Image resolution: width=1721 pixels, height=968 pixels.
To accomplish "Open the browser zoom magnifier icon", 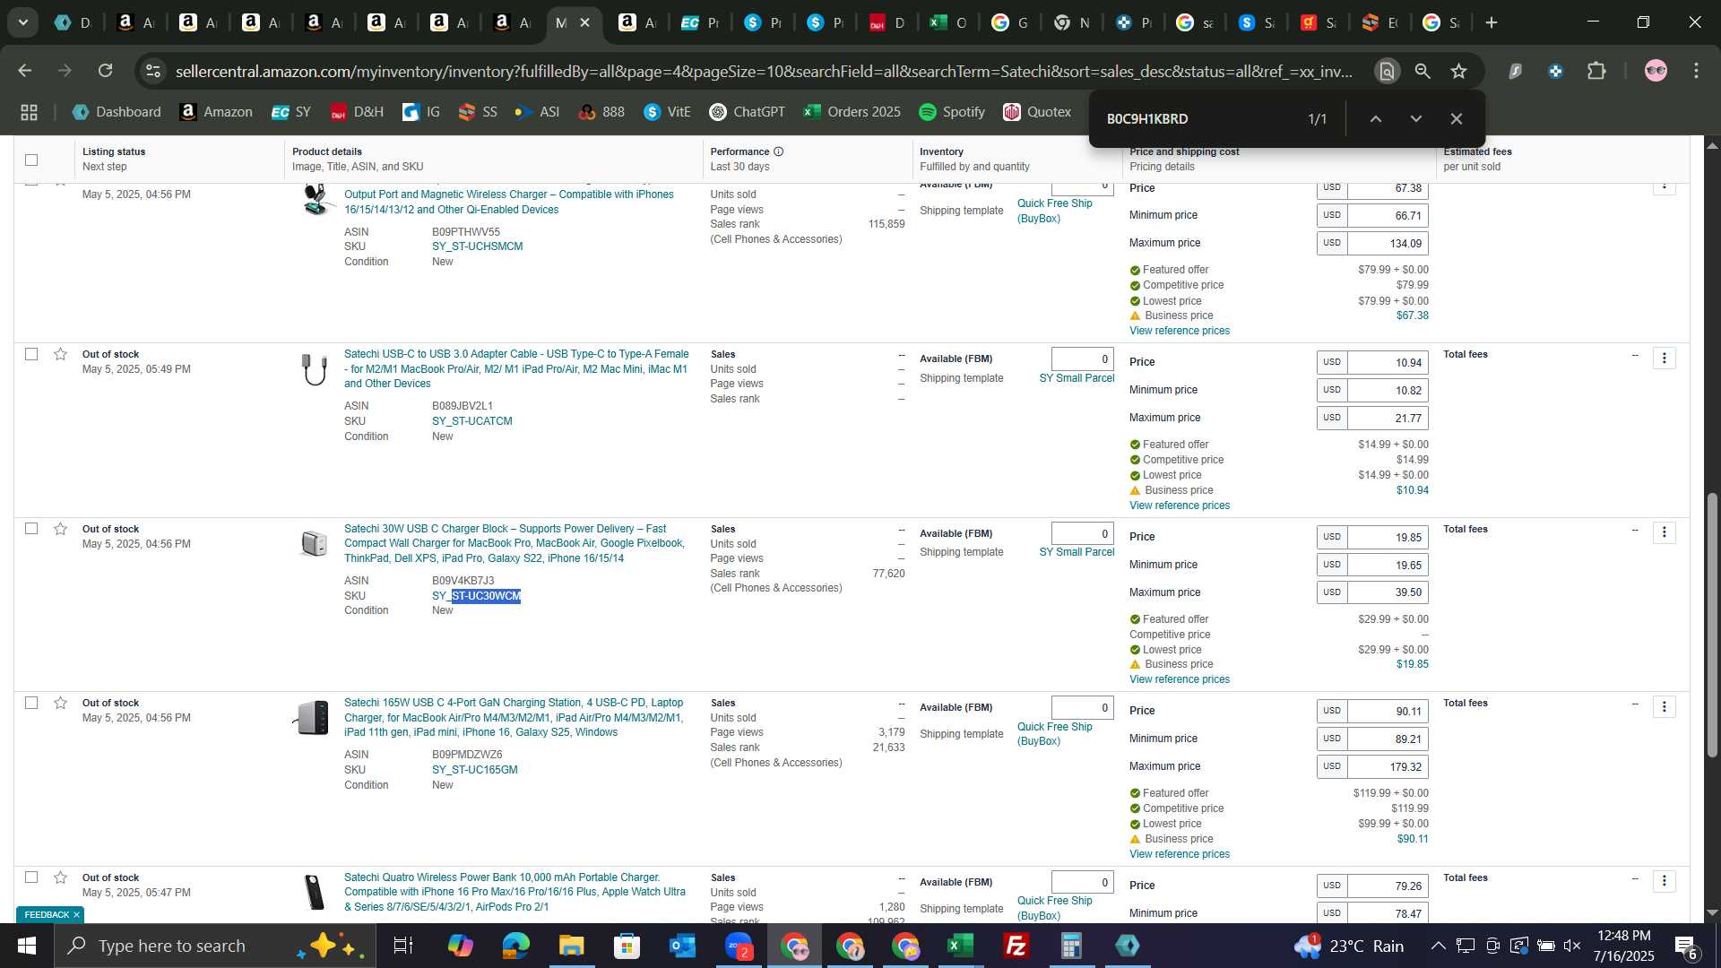I will coord(1423,71).
